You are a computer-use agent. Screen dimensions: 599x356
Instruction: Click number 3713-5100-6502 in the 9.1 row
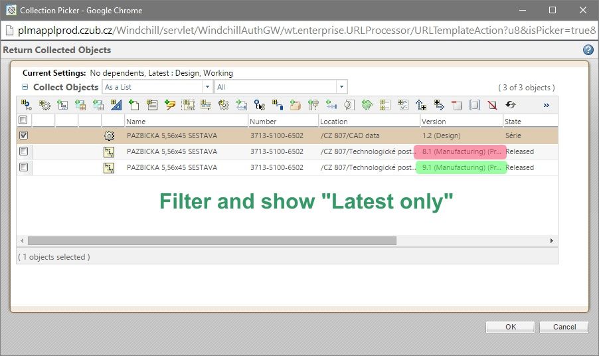[276, 167]
